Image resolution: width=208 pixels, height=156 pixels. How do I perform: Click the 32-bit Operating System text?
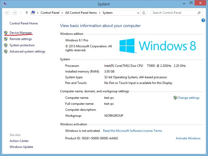point(135,77)
